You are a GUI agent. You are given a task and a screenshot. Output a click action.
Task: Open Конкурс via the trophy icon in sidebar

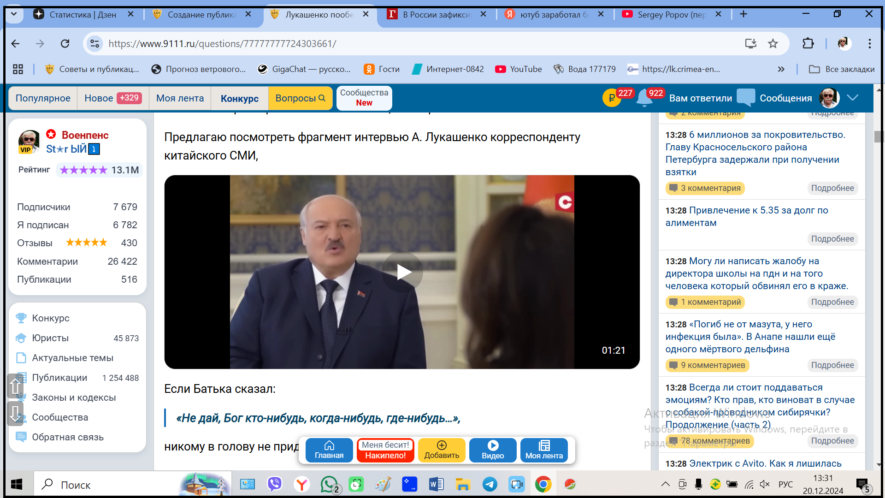pos(21,318)
